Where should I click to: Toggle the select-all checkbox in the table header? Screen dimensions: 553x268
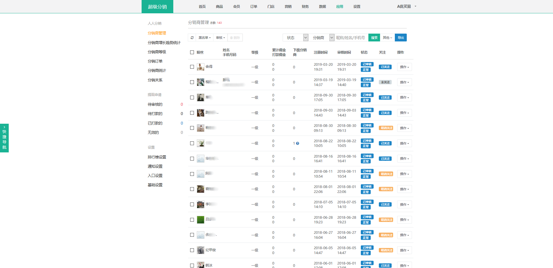(x=192, y=52)
